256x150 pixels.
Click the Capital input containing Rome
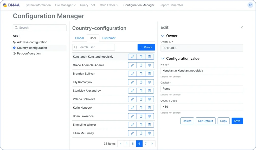(202, 89)
